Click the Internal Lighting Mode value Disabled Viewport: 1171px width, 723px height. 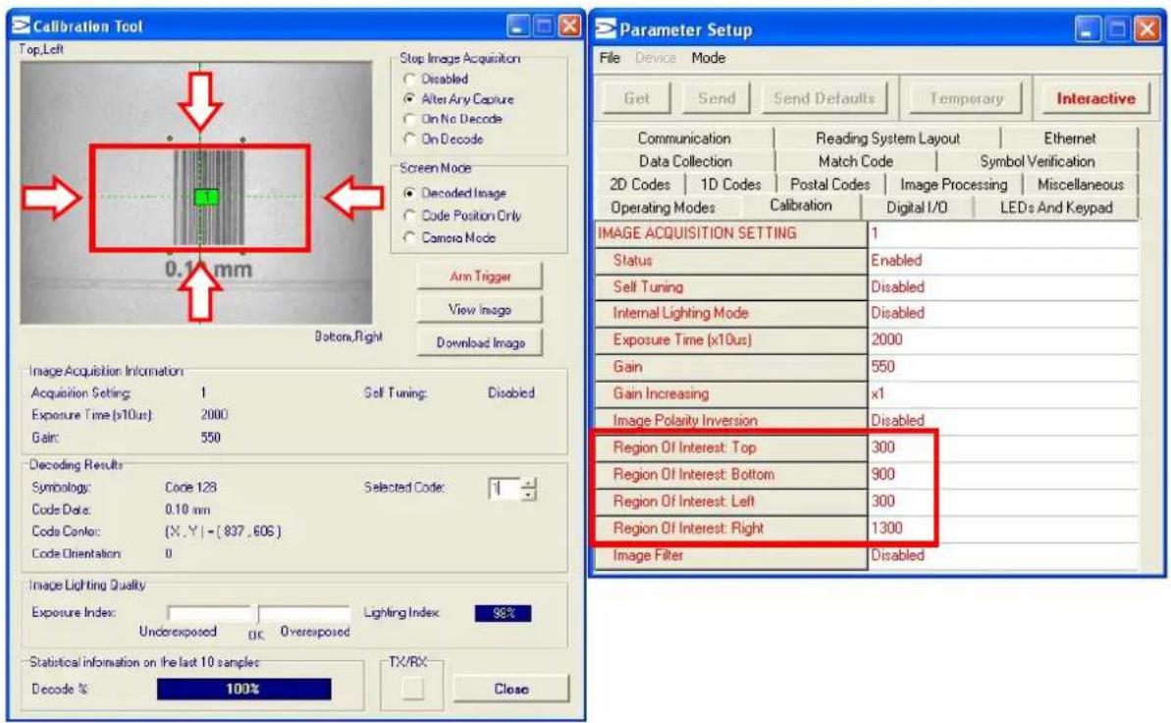click(1003, 313)
